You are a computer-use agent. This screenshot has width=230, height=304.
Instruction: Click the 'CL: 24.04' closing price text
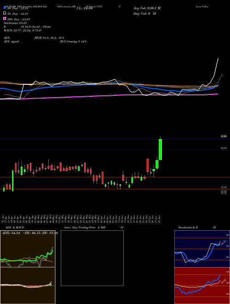[85, 8]
